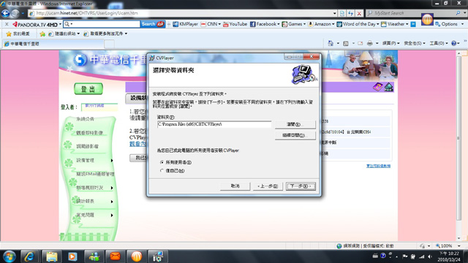
Task: Open 統計報表 sidebar item
Action: (86, 202)
